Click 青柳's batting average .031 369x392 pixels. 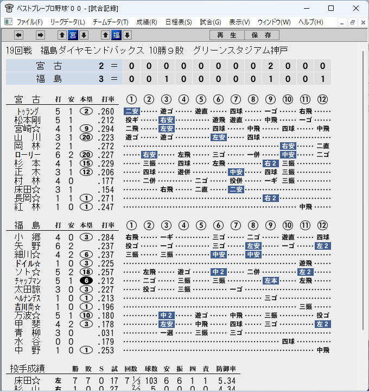(x=106, y=333)
